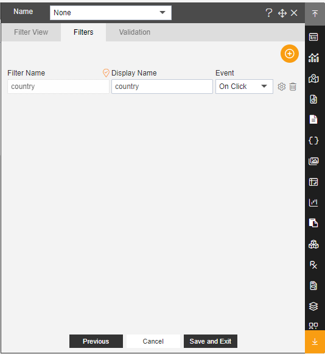Expand the Name dropdown showing None
This screenshot has width=325, height=354.
[x=111, y=13]
